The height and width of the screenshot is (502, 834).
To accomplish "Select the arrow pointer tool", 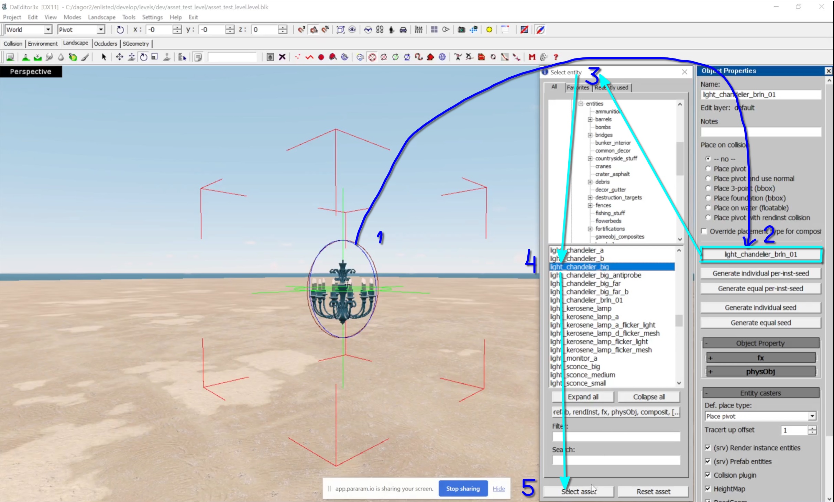I will (104, 57).
